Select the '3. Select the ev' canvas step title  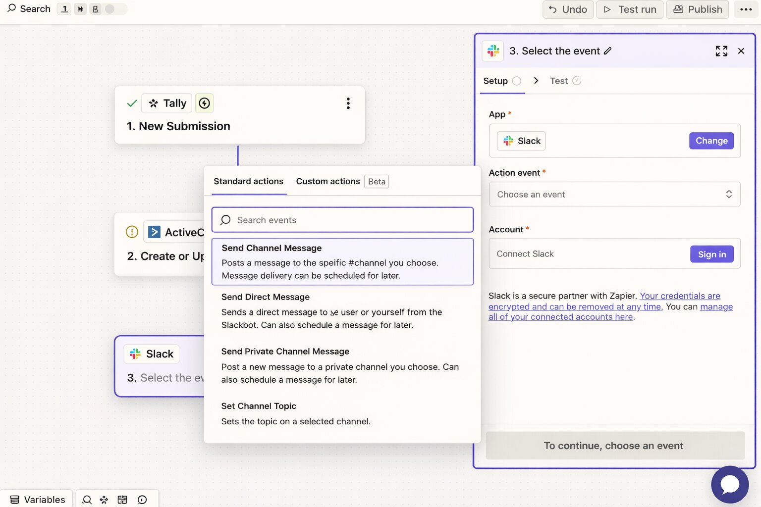[x=165, y=378]
